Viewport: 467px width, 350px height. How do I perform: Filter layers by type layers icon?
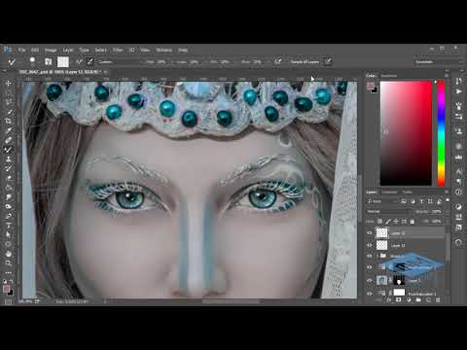(x=421, y=201)
